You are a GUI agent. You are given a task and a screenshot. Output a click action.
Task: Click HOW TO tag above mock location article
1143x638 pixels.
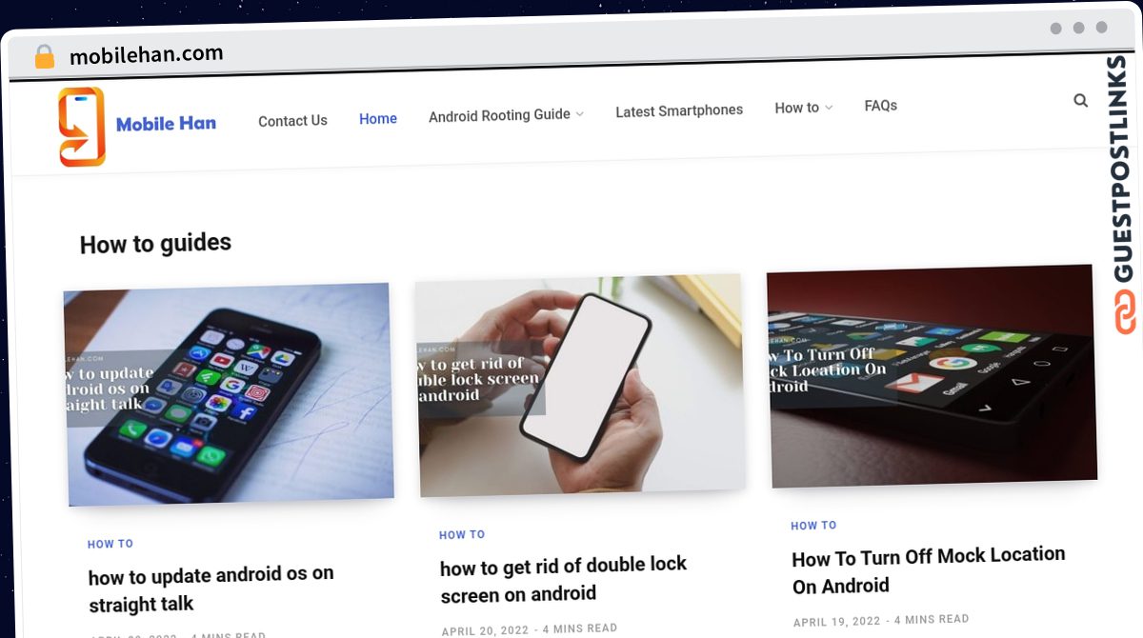coord(813,525)
